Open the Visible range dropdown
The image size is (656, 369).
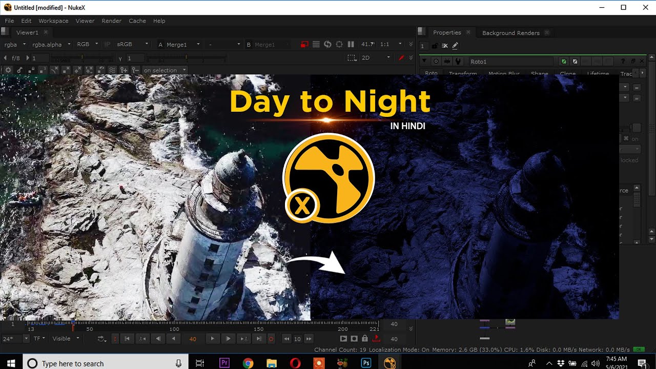pos(67,339)
